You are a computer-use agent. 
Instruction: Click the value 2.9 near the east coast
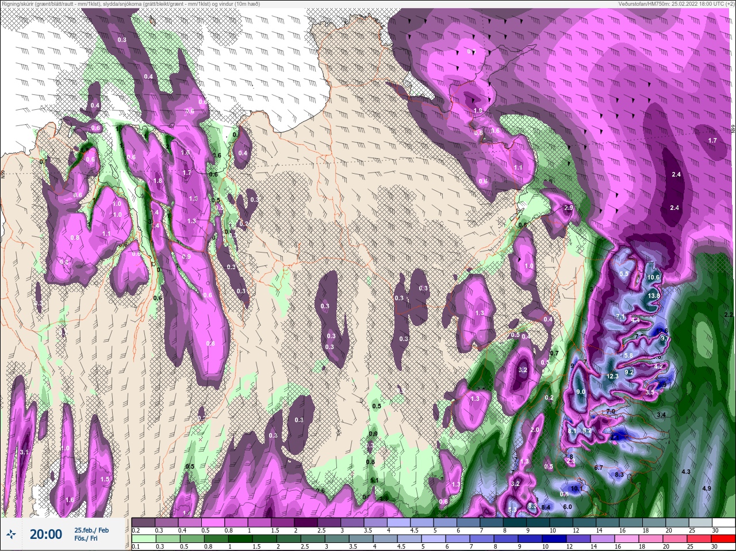[x=569, y=208]
